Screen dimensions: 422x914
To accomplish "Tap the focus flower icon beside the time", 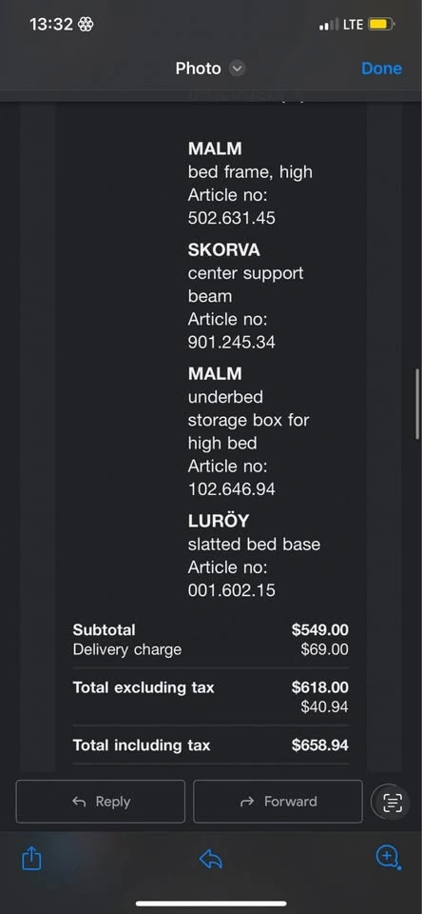I will pyautogui.click(x=86, y=25).
